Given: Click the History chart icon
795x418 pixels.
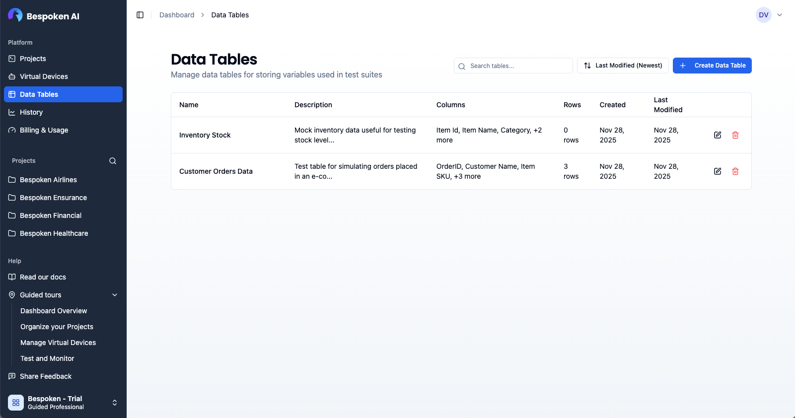Looking at the screenshot, I should click(12, 112).
